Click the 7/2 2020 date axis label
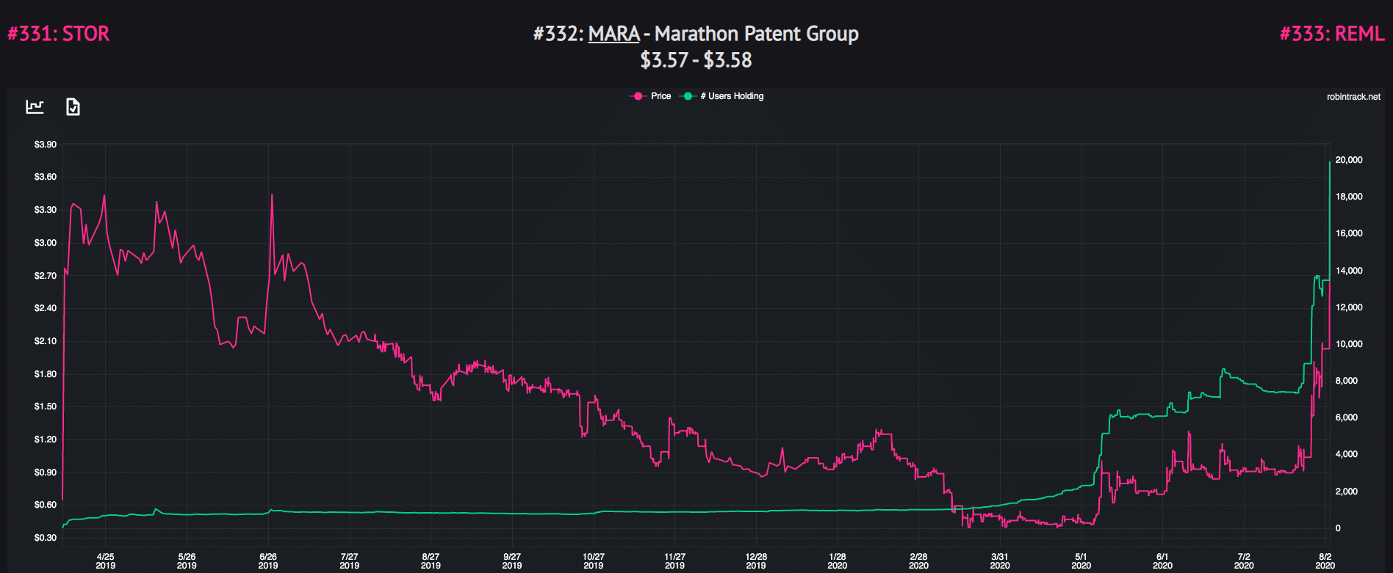Screen dimensions: 1393x573 [x=1244, y=561]
